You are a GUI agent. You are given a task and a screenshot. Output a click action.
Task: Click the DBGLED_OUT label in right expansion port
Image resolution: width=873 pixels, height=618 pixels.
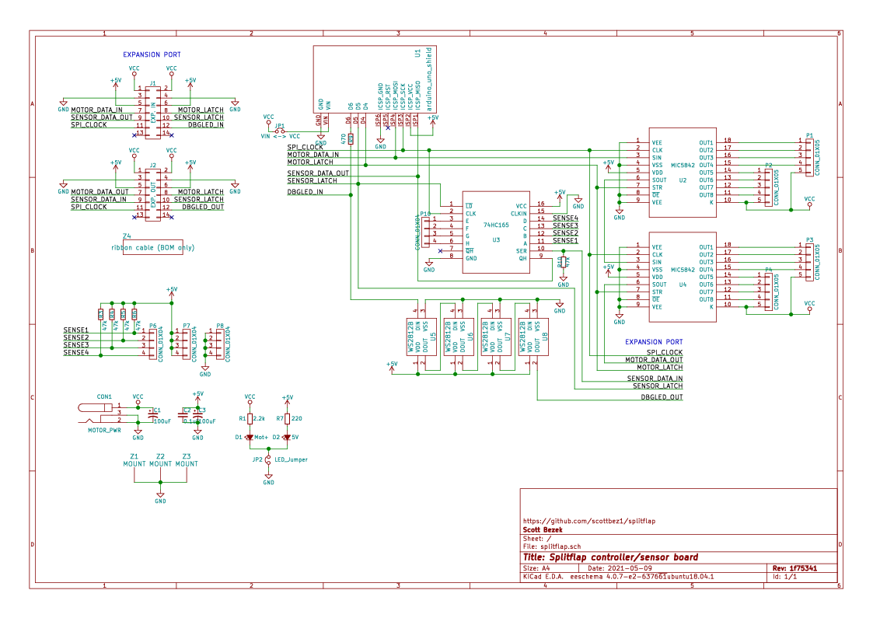coord(662,397)
